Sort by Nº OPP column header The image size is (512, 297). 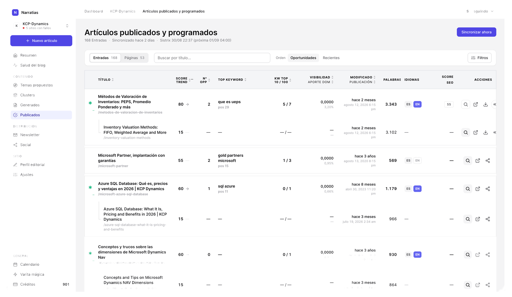coord(205,80)
